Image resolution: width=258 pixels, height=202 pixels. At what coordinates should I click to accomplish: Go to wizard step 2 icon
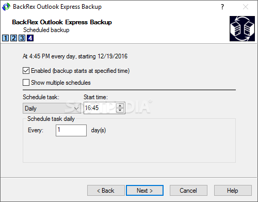tap(14, 38)
